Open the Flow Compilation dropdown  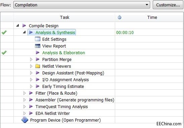click(82, 5)
